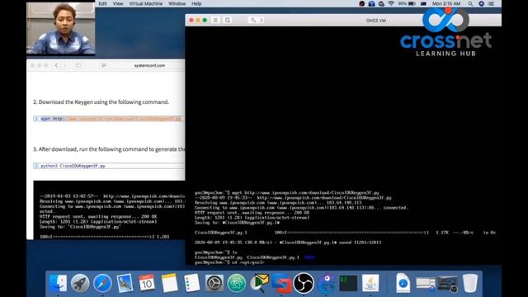
Task: Click the Wi-Fi status icon
Action: point(391,3)
